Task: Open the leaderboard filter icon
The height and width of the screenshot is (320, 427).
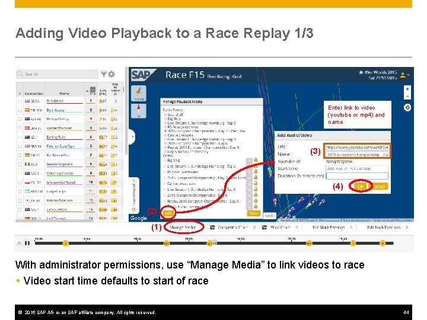Action: (x=103, y=73)
